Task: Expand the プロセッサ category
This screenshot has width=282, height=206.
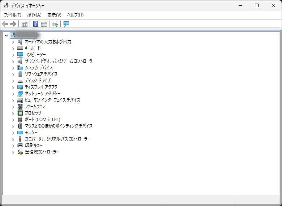Action: tap(13, 113)
